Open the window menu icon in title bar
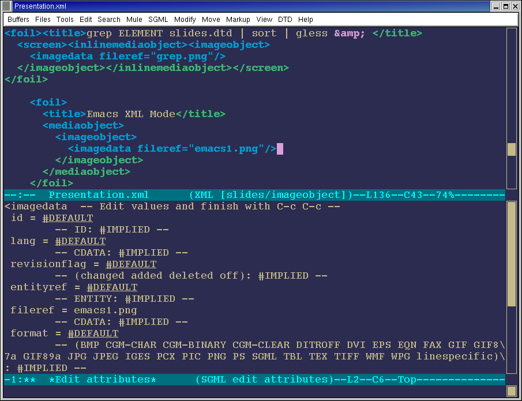Screen dimensions: 522x401 pos(6,6)
